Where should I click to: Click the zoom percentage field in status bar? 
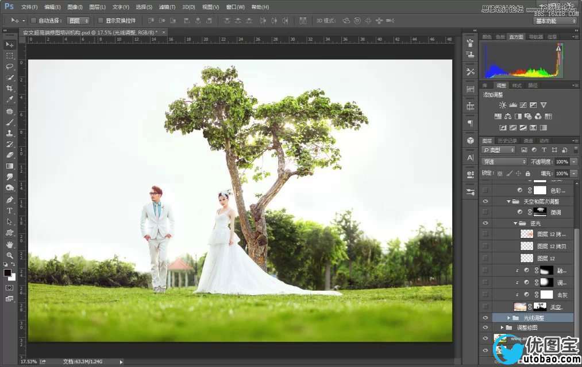click(x=29, y=361)
